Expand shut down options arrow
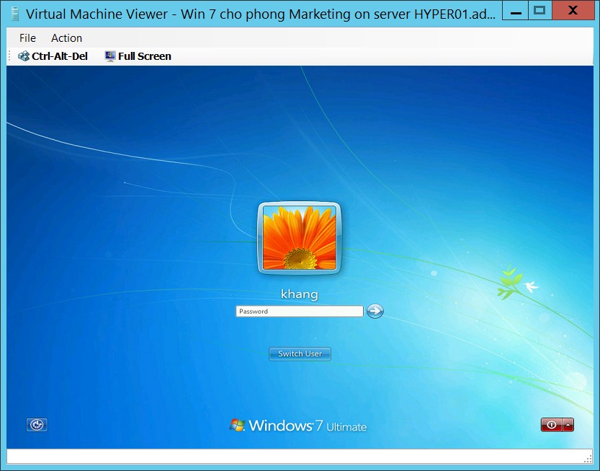Screen dimensions: 600x471 568,425
